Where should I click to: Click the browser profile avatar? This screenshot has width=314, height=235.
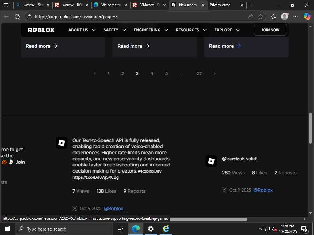[285, 17]
